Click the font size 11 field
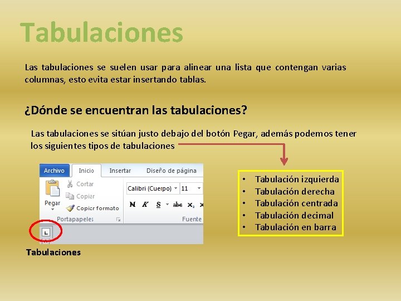 (187, 188)
